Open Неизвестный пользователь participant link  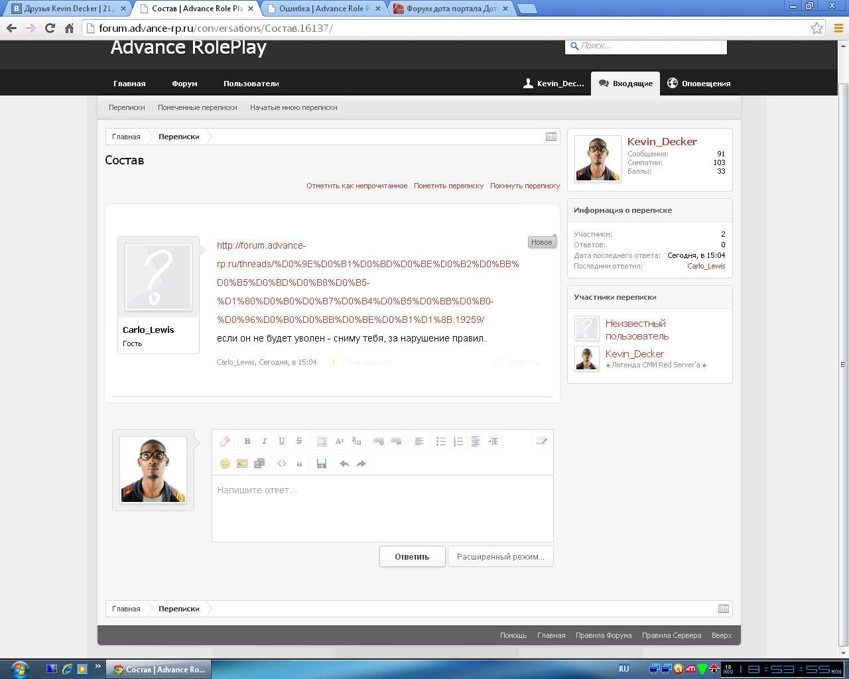pos(637,330)
